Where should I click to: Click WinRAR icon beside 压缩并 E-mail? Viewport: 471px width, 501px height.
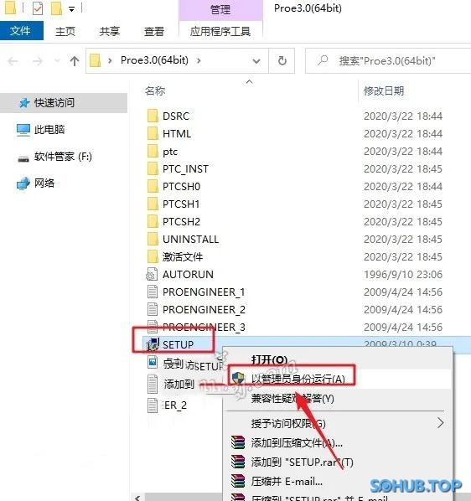click(x=238, y=481)
